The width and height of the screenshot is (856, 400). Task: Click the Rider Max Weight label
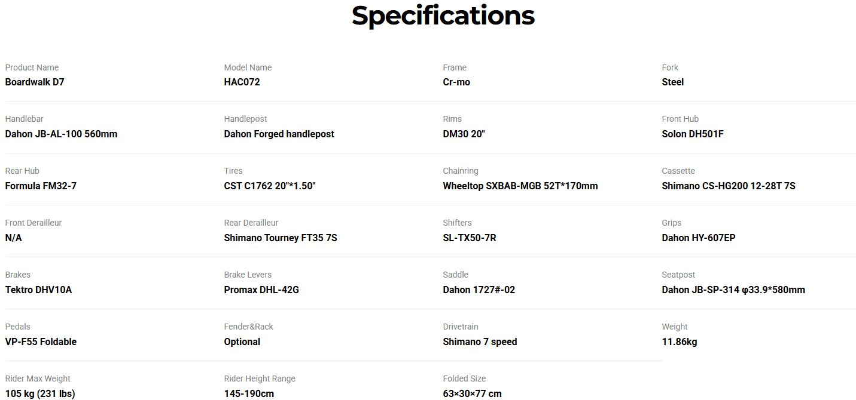pos(38,379)
